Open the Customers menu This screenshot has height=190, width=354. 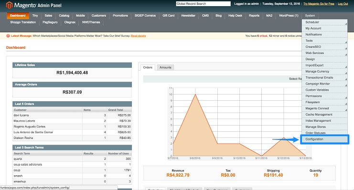(x=99, y=16)
